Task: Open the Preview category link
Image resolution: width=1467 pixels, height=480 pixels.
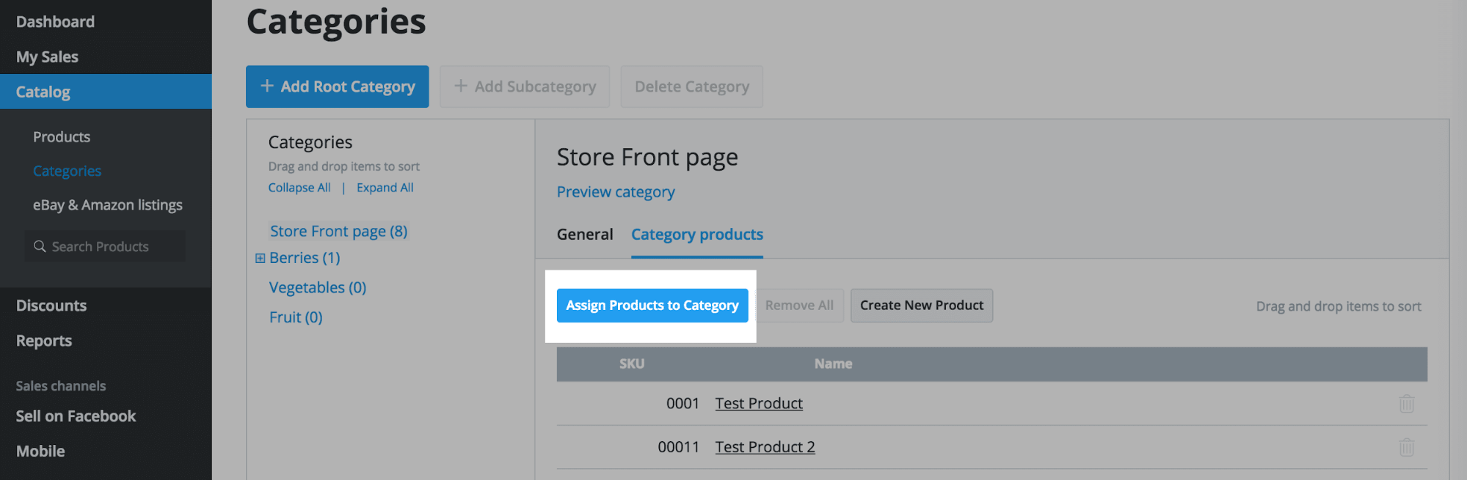Action: 615,192
